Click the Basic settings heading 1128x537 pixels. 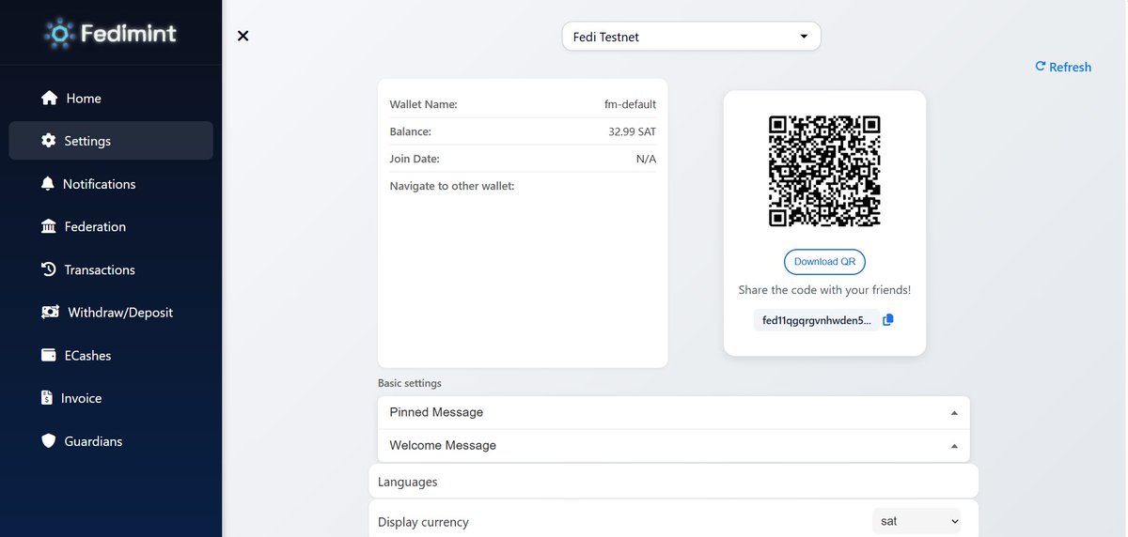(x=410, y=383)
